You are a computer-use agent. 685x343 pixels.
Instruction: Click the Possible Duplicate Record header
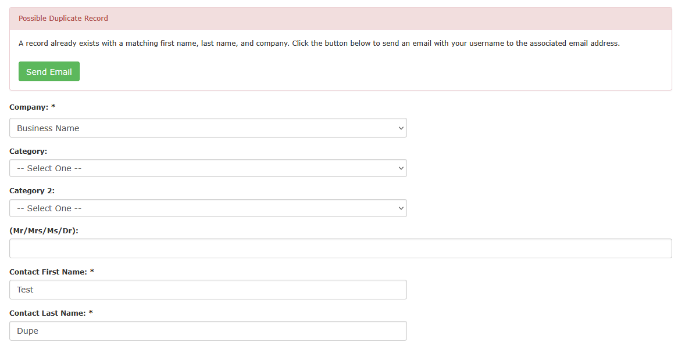coord(63,18)
